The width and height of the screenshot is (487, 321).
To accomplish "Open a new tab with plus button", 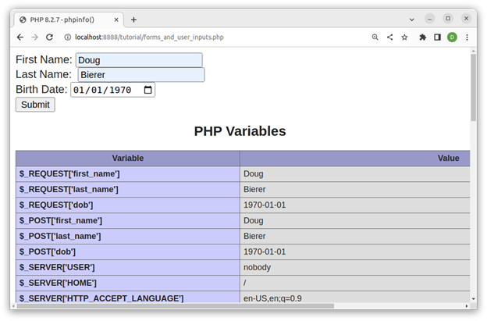I will click(x=133, y=20).
